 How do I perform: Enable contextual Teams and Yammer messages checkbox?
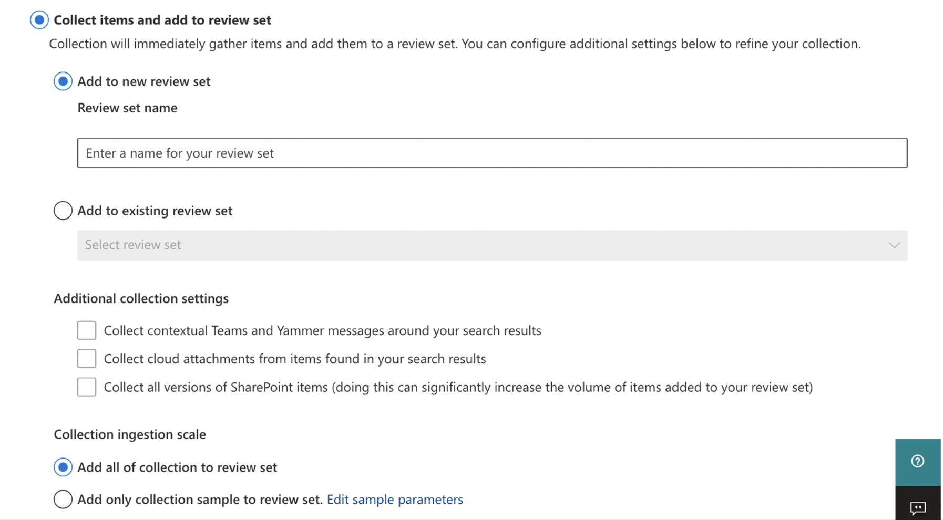click(87, 330)
